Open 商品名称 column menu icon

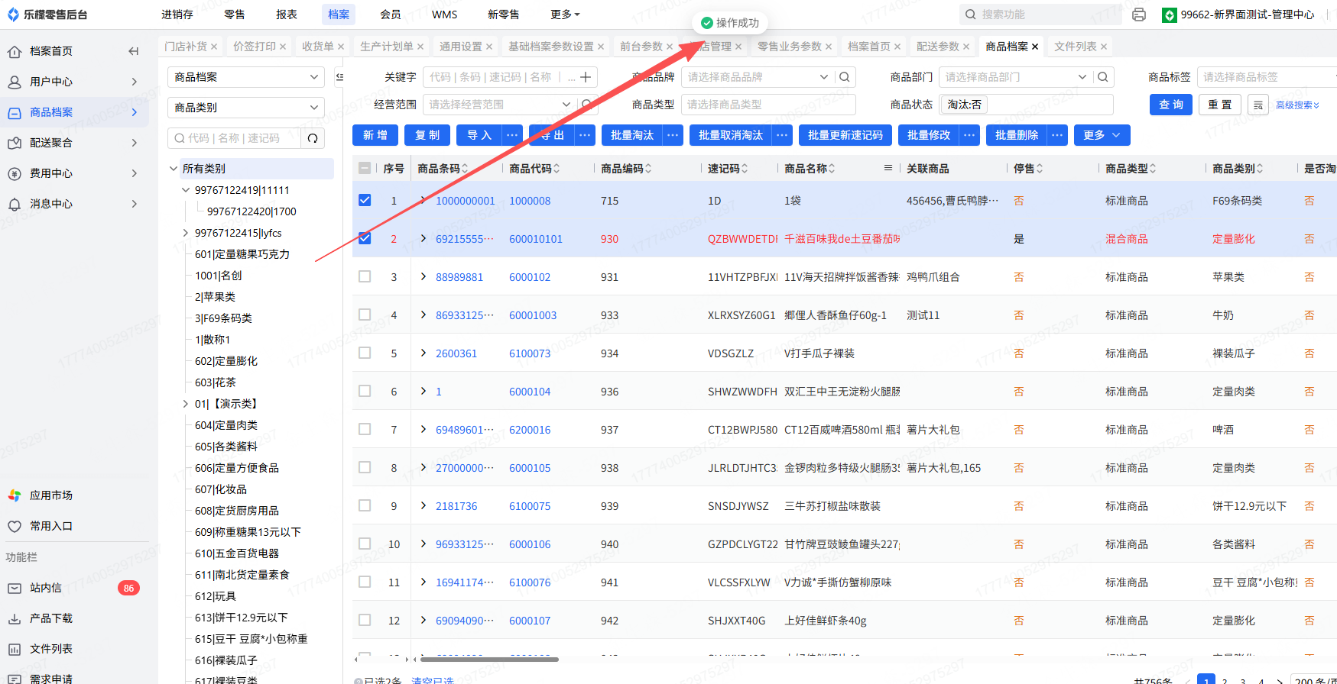888,168
